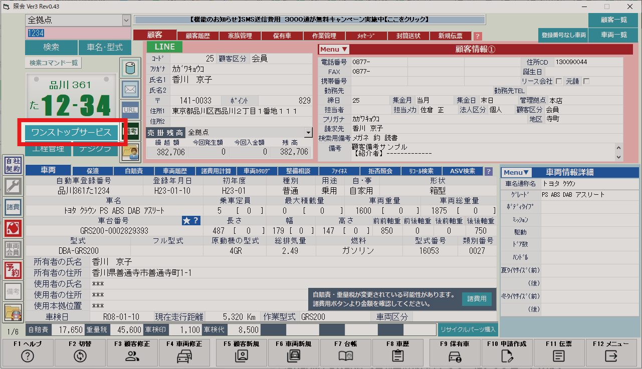Viewport: 642px width, 369px height.
Task: Click the F1 ヘルプ help button
Action: click(x=28, y=352)
